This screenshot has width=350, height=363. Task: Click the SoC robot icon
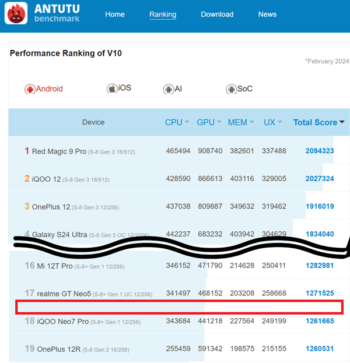tap(232, 89)
